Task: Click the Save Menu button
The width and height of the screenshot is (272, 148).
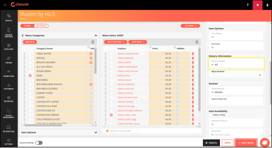Action: tap(246, 143)
